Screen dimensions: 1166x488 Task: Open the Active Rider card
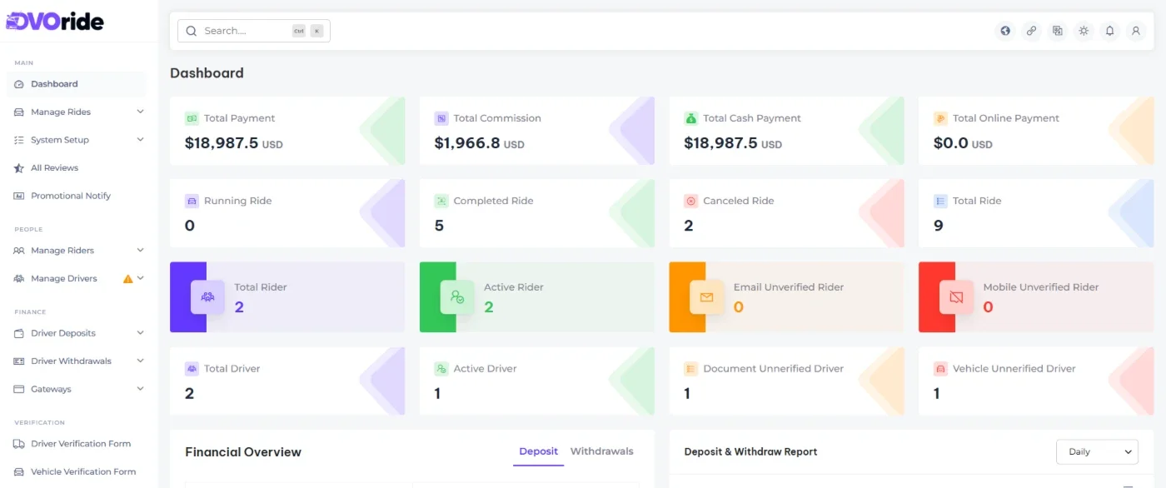click(536, 297)
